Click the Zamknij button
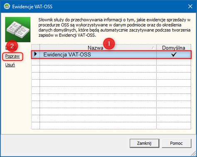The width and height of the screenshot is (197, 157). (144, 143)
